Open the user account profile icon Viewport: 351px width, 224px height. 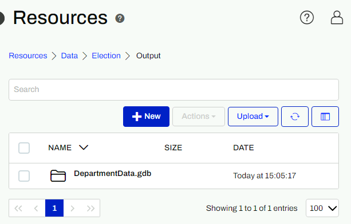tap(337, 17)
